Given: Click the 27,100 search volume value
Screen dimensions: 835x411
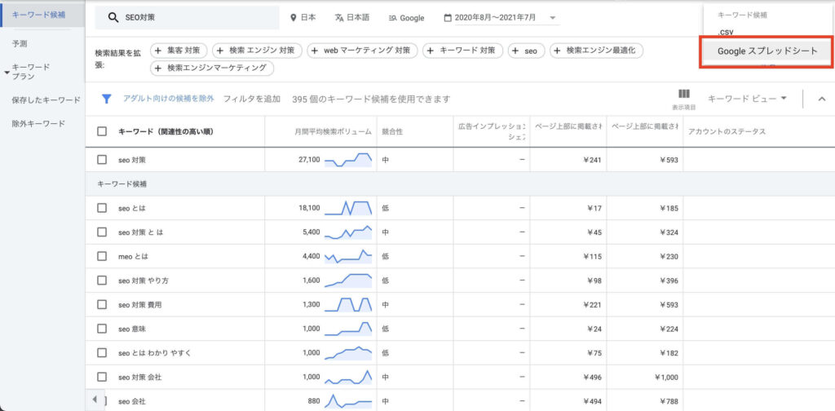Looking at the screenshot, I should 309,160.
